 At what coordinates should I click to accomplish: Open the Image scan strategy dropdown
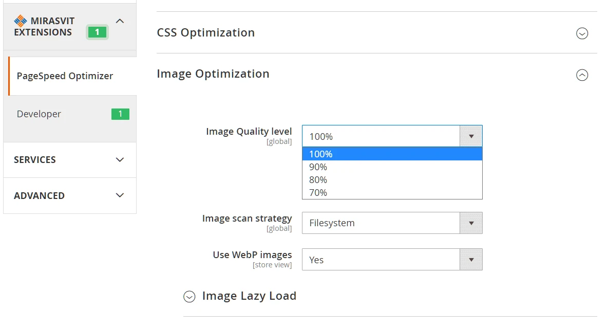392,223
